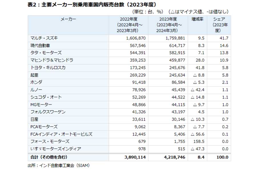Click the value 52,269

139,97
